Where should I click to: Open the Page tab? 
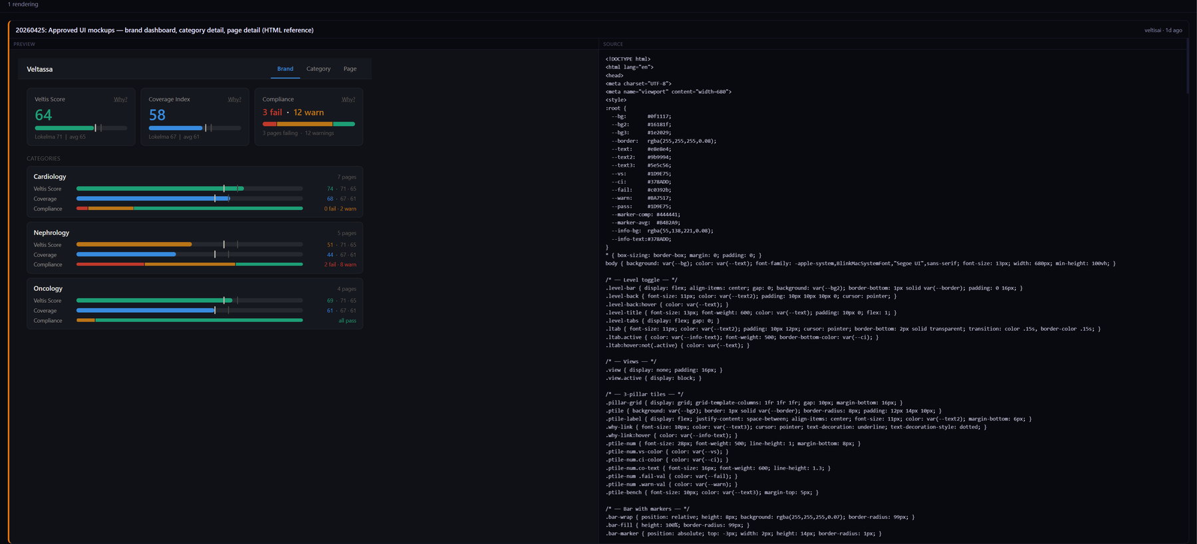pyautogui.click(x=350, y=69)
